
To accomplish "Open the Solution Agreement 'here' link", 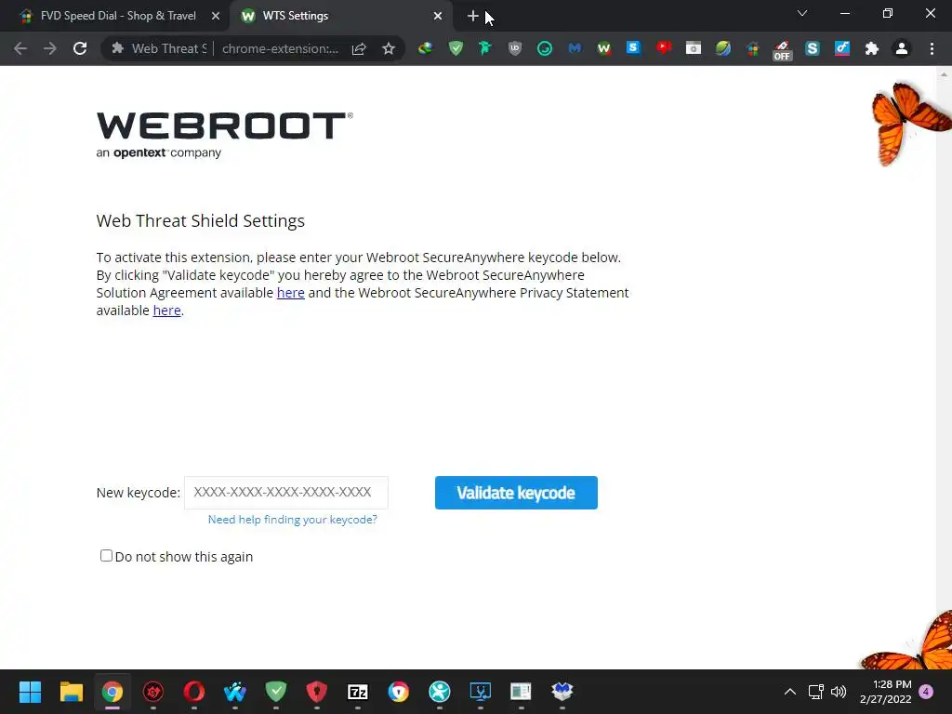I will (291, 293).
